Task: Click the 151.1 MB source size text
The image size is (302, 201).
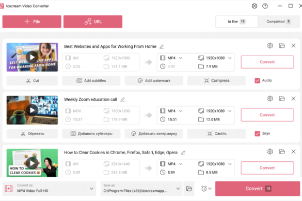Action: coord(119,66)
